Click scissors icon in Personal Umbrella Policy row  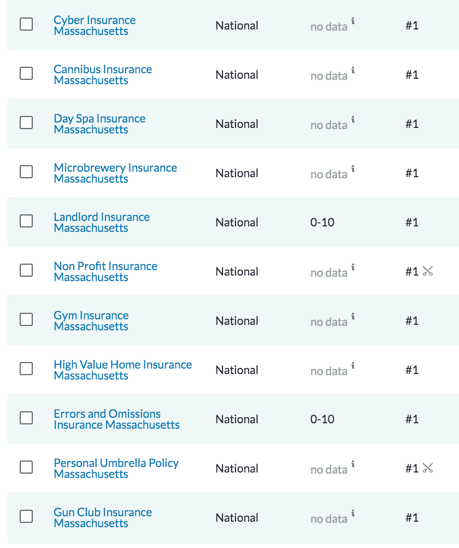[x=427, y=468]
